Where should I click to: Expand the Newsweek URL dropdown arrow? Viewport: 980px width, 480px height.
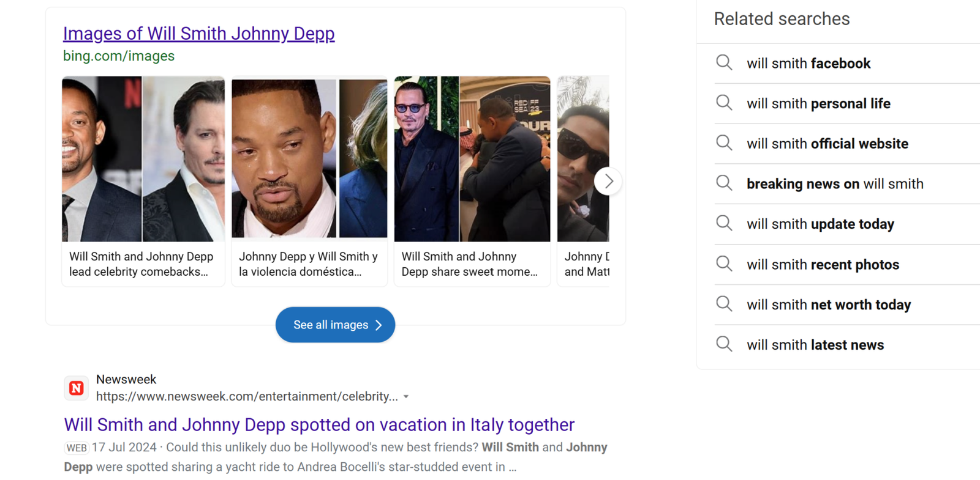(x=406, y=397)
